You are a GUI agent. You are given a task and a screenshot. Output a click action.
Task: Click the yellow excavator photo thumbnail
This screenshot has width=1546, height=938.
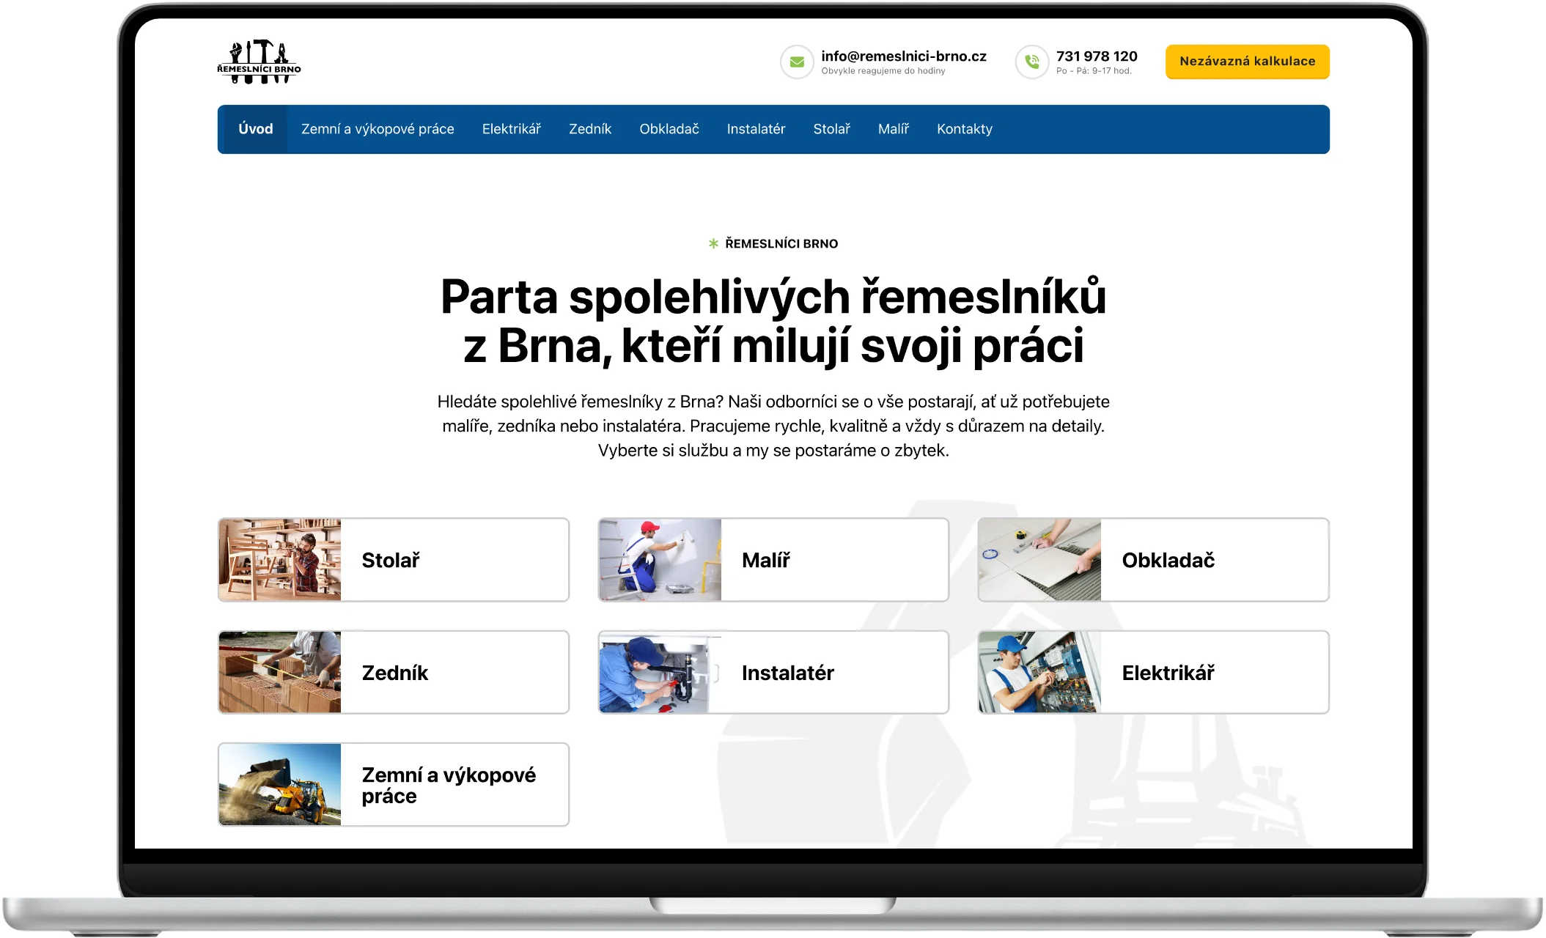pos(280,784)
